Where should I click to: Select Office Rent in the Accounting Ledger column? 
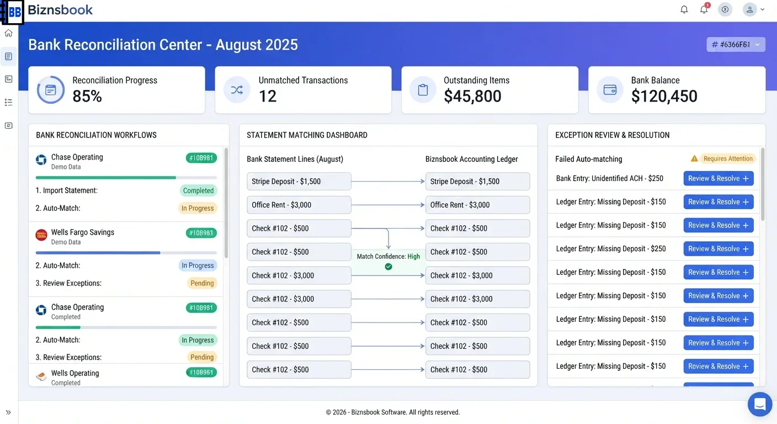pyautogui.click(x=477, y=205)
